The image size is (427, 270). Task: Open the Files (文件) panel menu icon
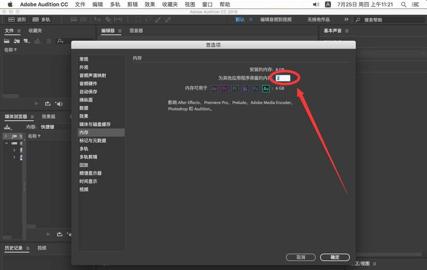tap(19, 31)
